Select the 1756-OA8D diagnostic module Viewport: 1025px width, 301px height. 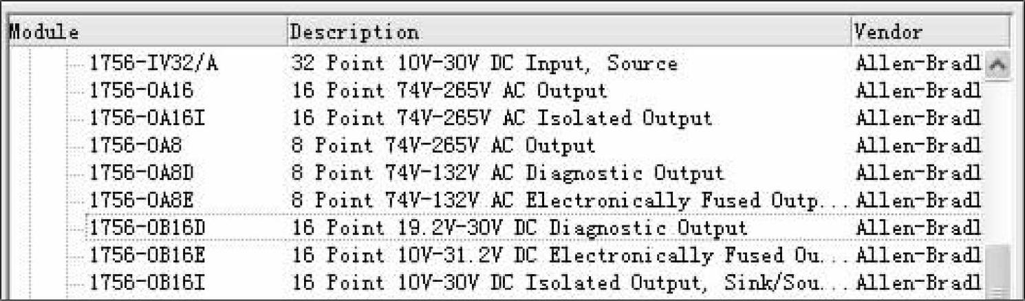coord(141,172)
